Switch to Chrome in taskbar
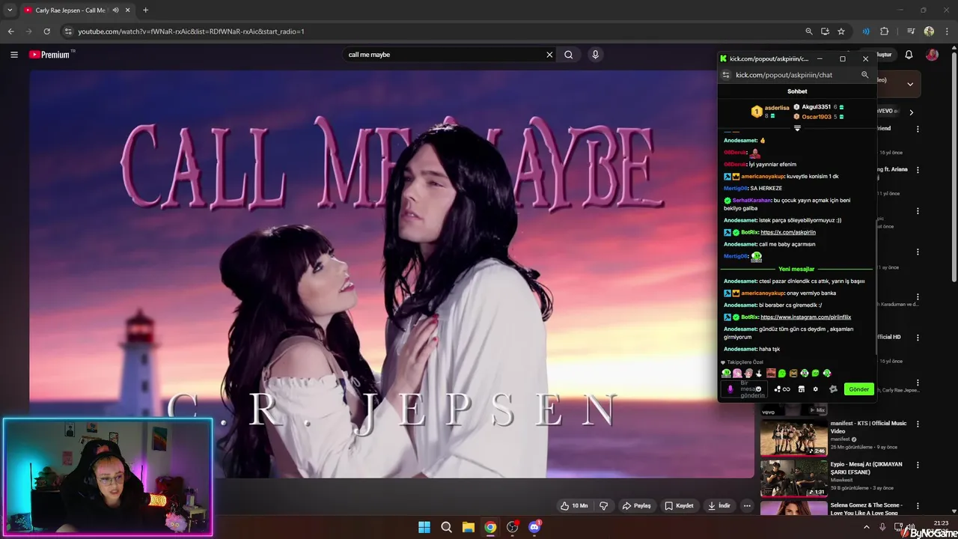Viewport: 958px width, 539px height. click(x=490, y=527)
